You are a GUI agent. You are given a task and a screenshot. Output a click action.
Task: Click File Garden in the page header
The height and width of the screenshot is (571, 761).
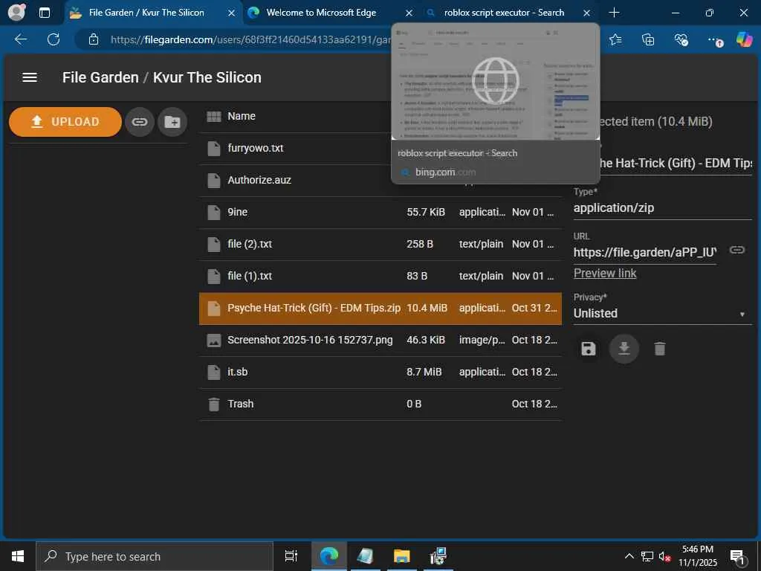(x=100, y=77)
